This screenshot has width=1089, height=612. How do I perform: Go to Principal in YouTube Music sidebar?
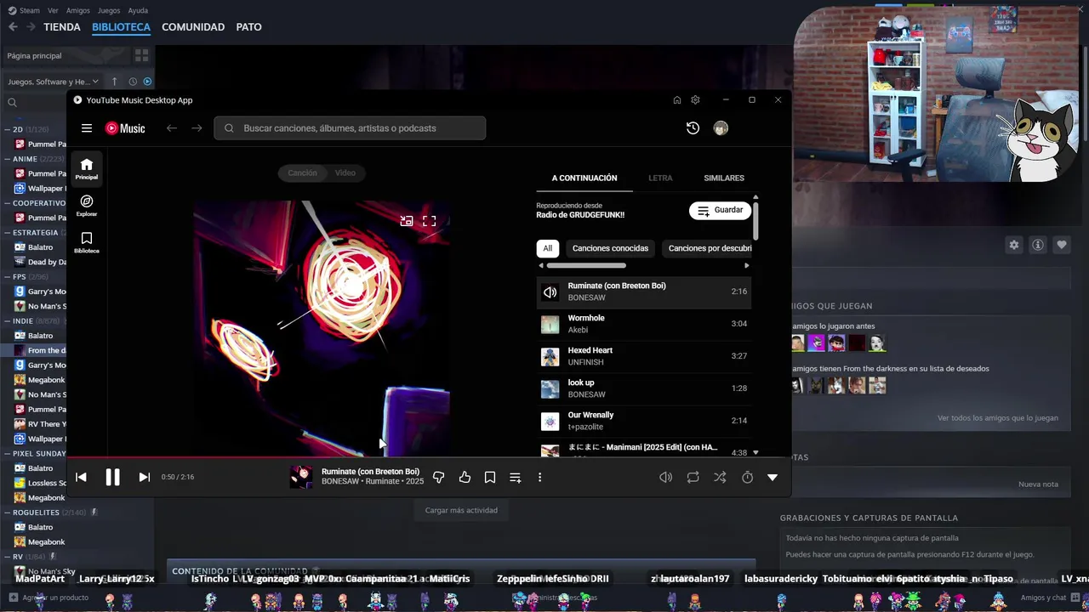click(87, 168)
